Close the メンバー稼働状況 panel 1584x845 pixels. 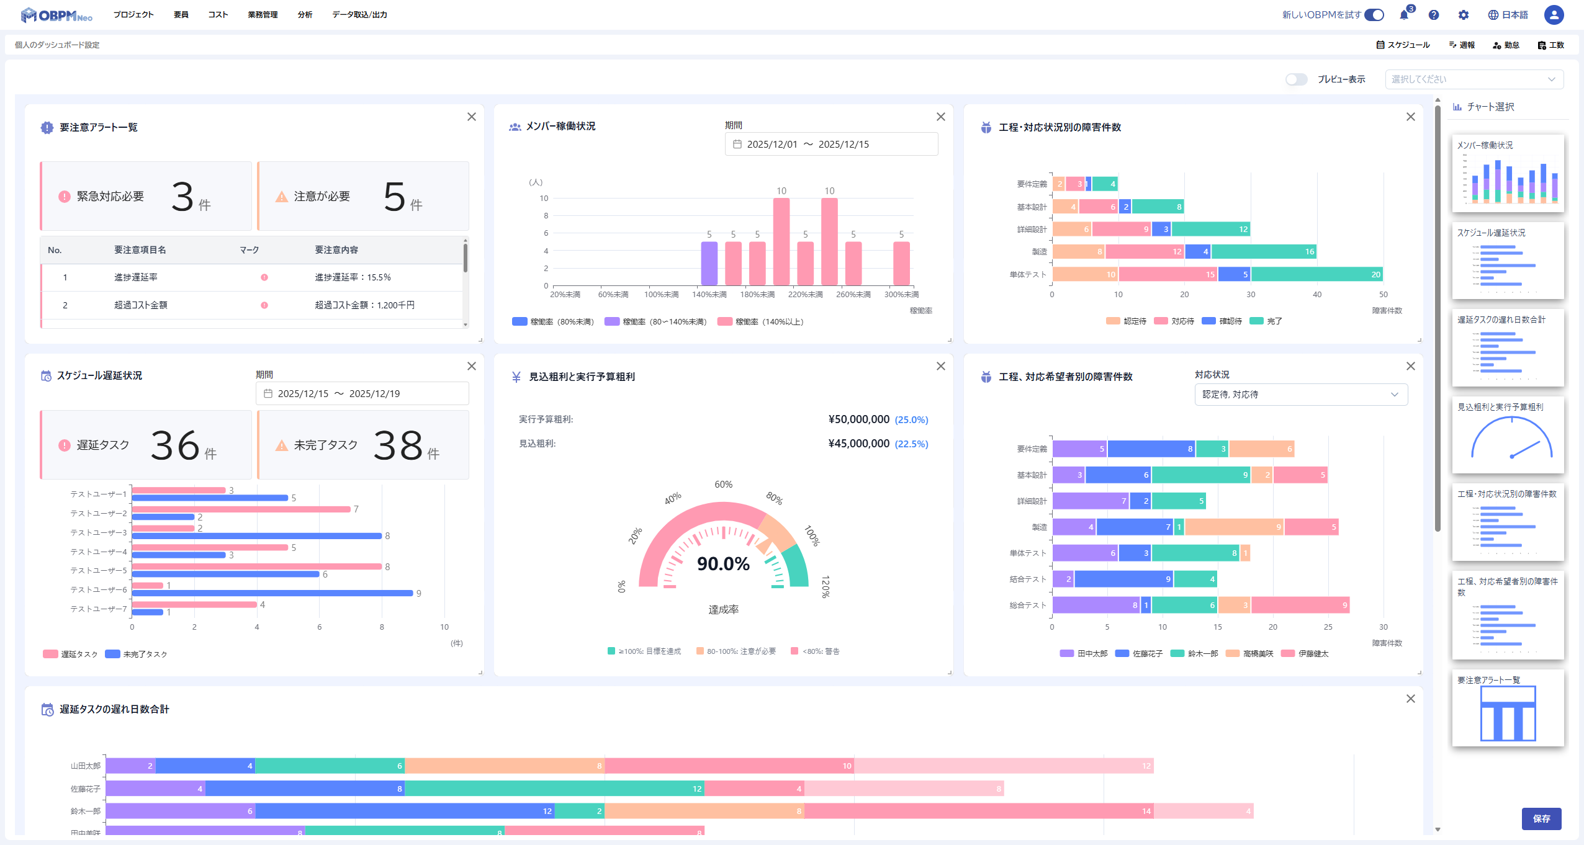click(x=941, y=117)
